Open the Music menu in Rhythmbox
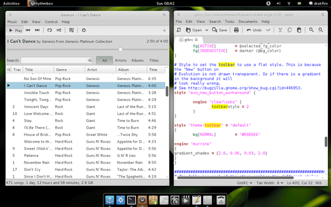This screenshot has height=207, width=331. (x=12, y=22)
